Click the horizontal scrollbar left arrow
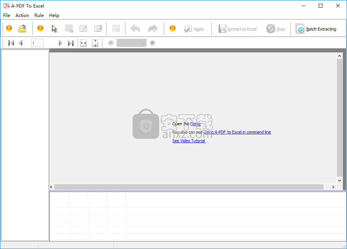 click(51, 187)
